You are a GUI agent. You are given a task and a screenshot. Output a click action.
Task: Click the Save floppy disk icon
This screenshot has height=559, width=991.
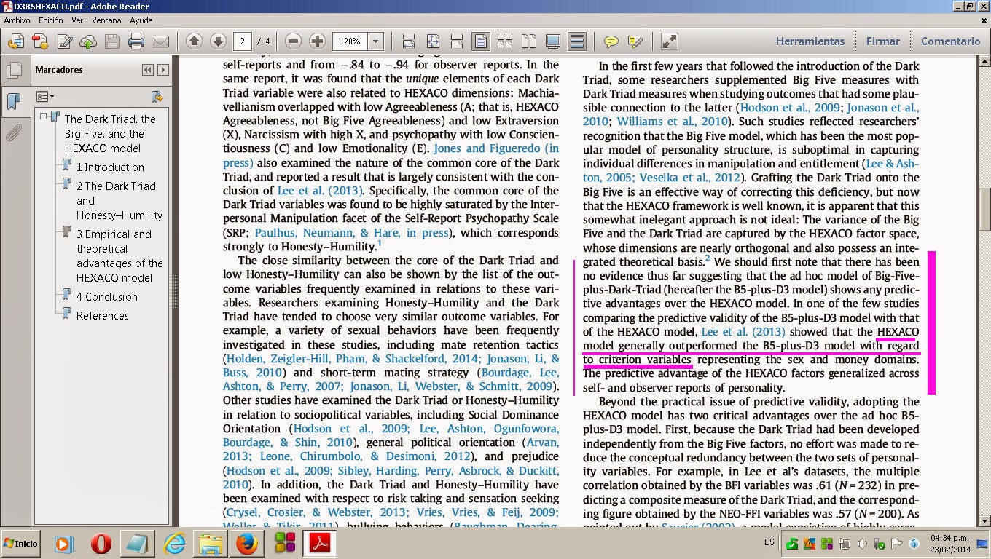pos(112,41)
